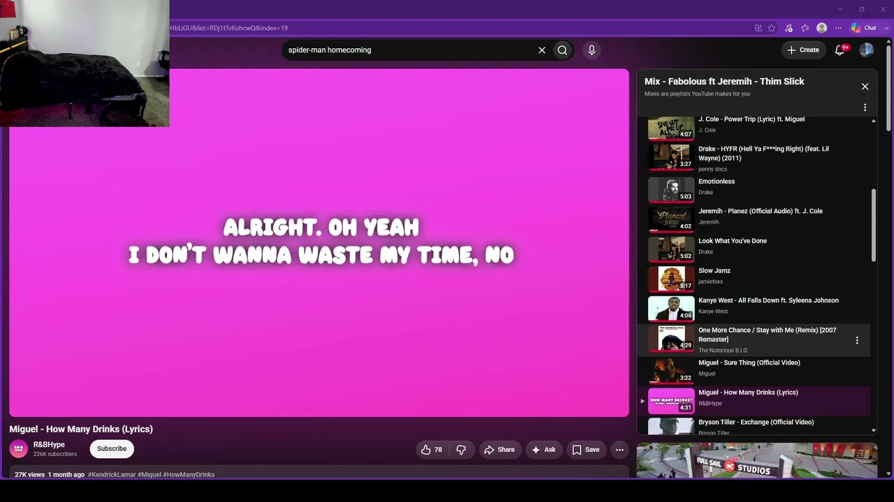Click the pink lyrics video player
This screenshot has width=894, height=502.
(x=319, y=243)
